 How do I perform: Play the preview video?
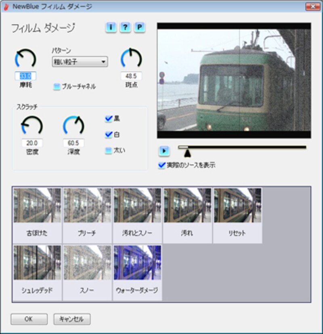coord(164,151)
